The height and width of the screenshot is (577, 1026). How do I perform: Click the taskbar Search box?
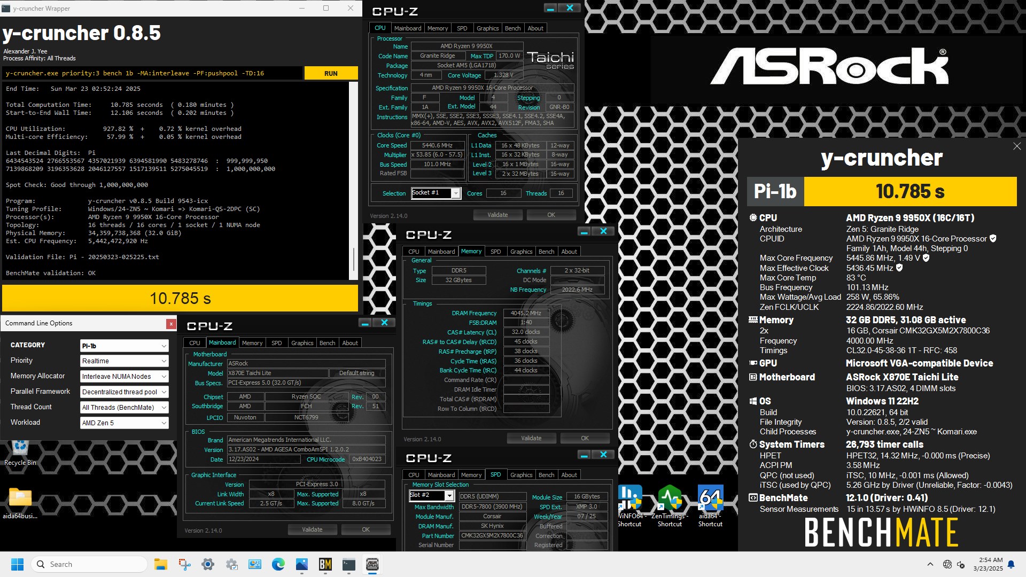click(89, 564)
